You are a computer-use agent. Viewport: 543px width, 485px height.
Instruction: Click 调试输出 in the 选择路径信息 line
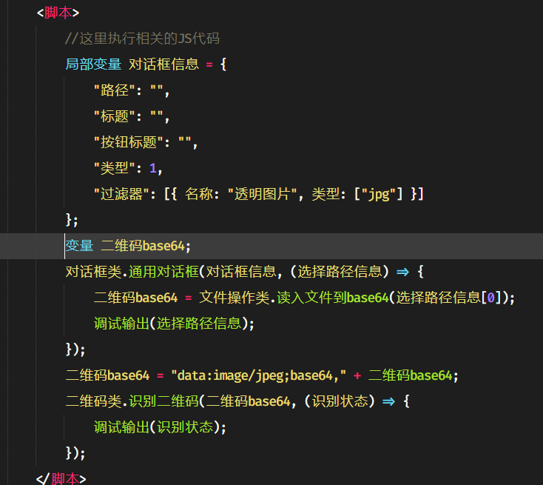click(121, 324)
